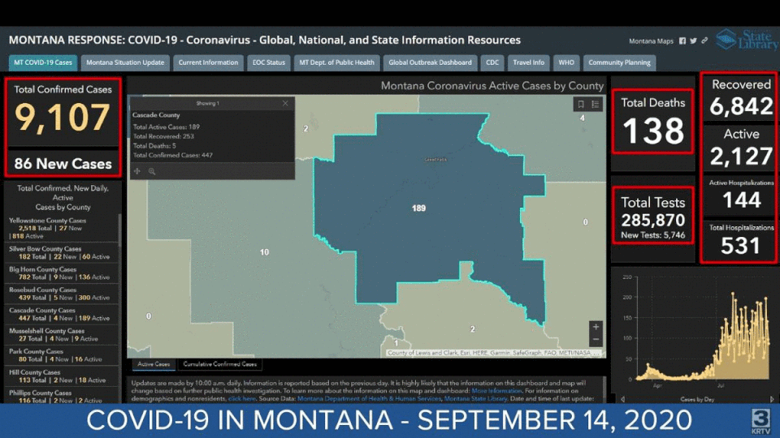
Task: Click the county list scrollbar
Action: click(x=119, y=230)
